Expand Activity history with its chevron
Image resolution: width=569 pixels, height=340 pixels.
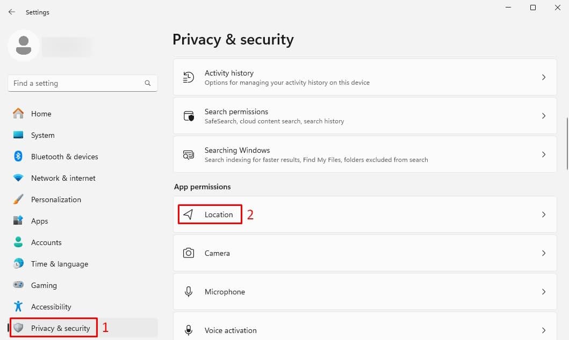coord(544,77)
